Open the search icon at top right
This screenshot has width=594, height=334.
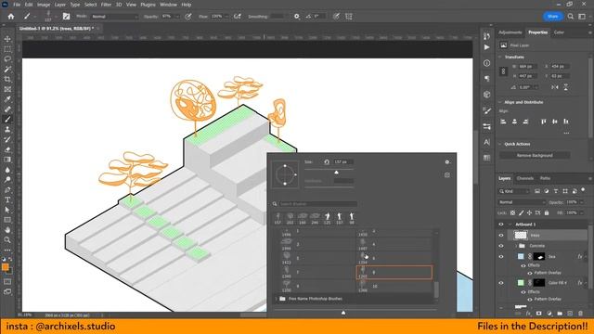pos(571,17)
